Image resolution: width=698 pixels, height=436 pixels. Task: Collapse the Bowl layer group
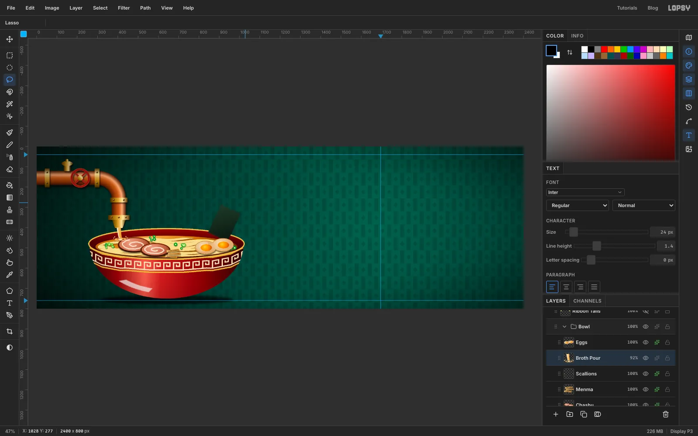pyautogui.click(x=565, y=327)
